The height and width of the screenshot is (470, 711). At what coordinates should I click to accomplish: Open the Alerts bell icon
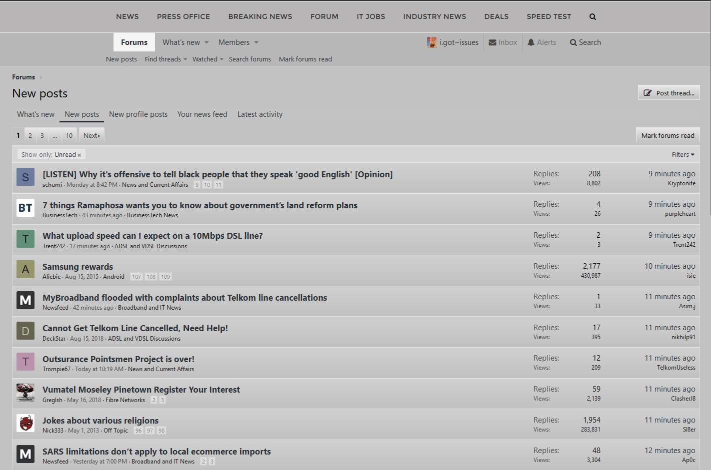[x=531, y=42]
